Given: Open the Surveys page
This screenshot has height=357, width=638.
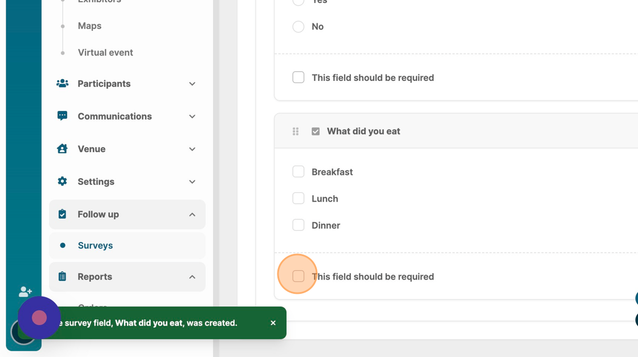Looking at the screenshot, I should pos(95,245).
